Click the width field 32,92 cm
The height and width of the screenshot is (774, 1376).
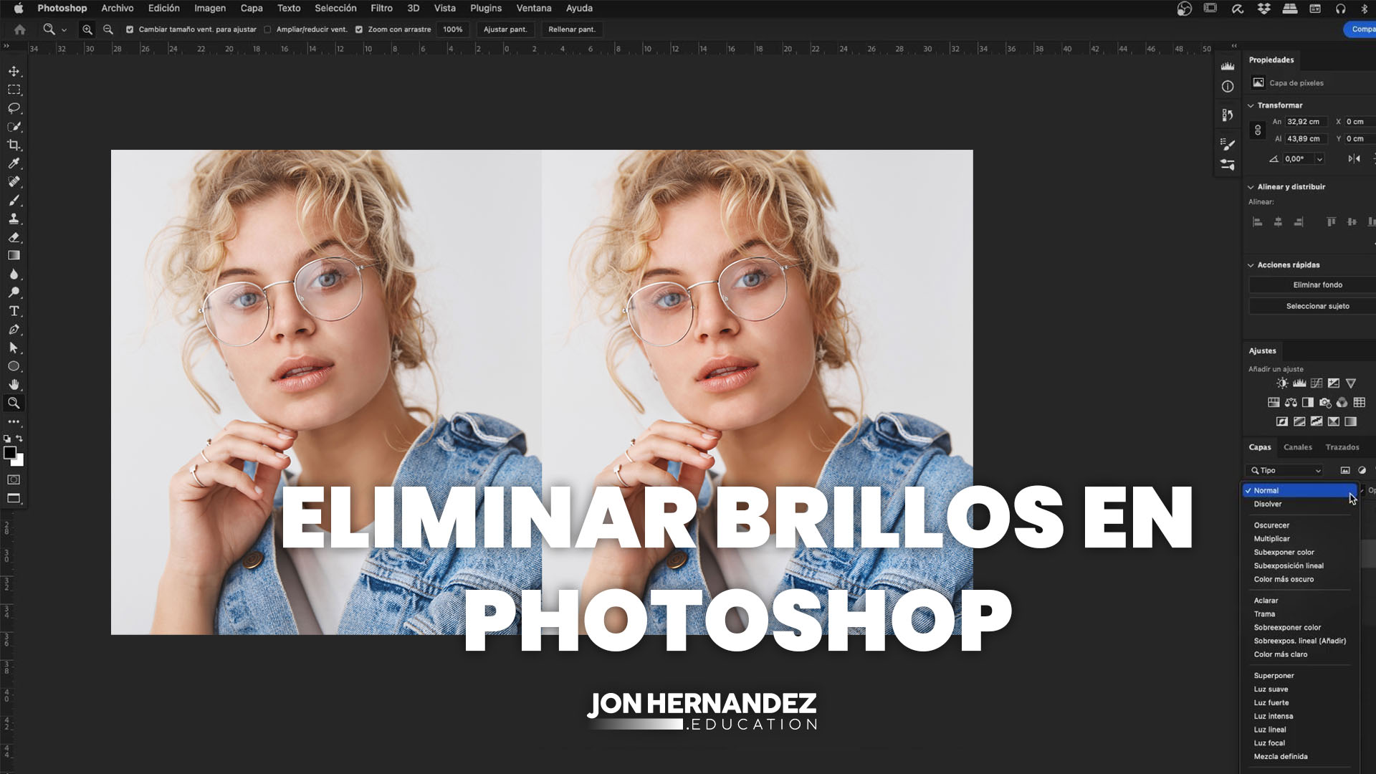1306,122
